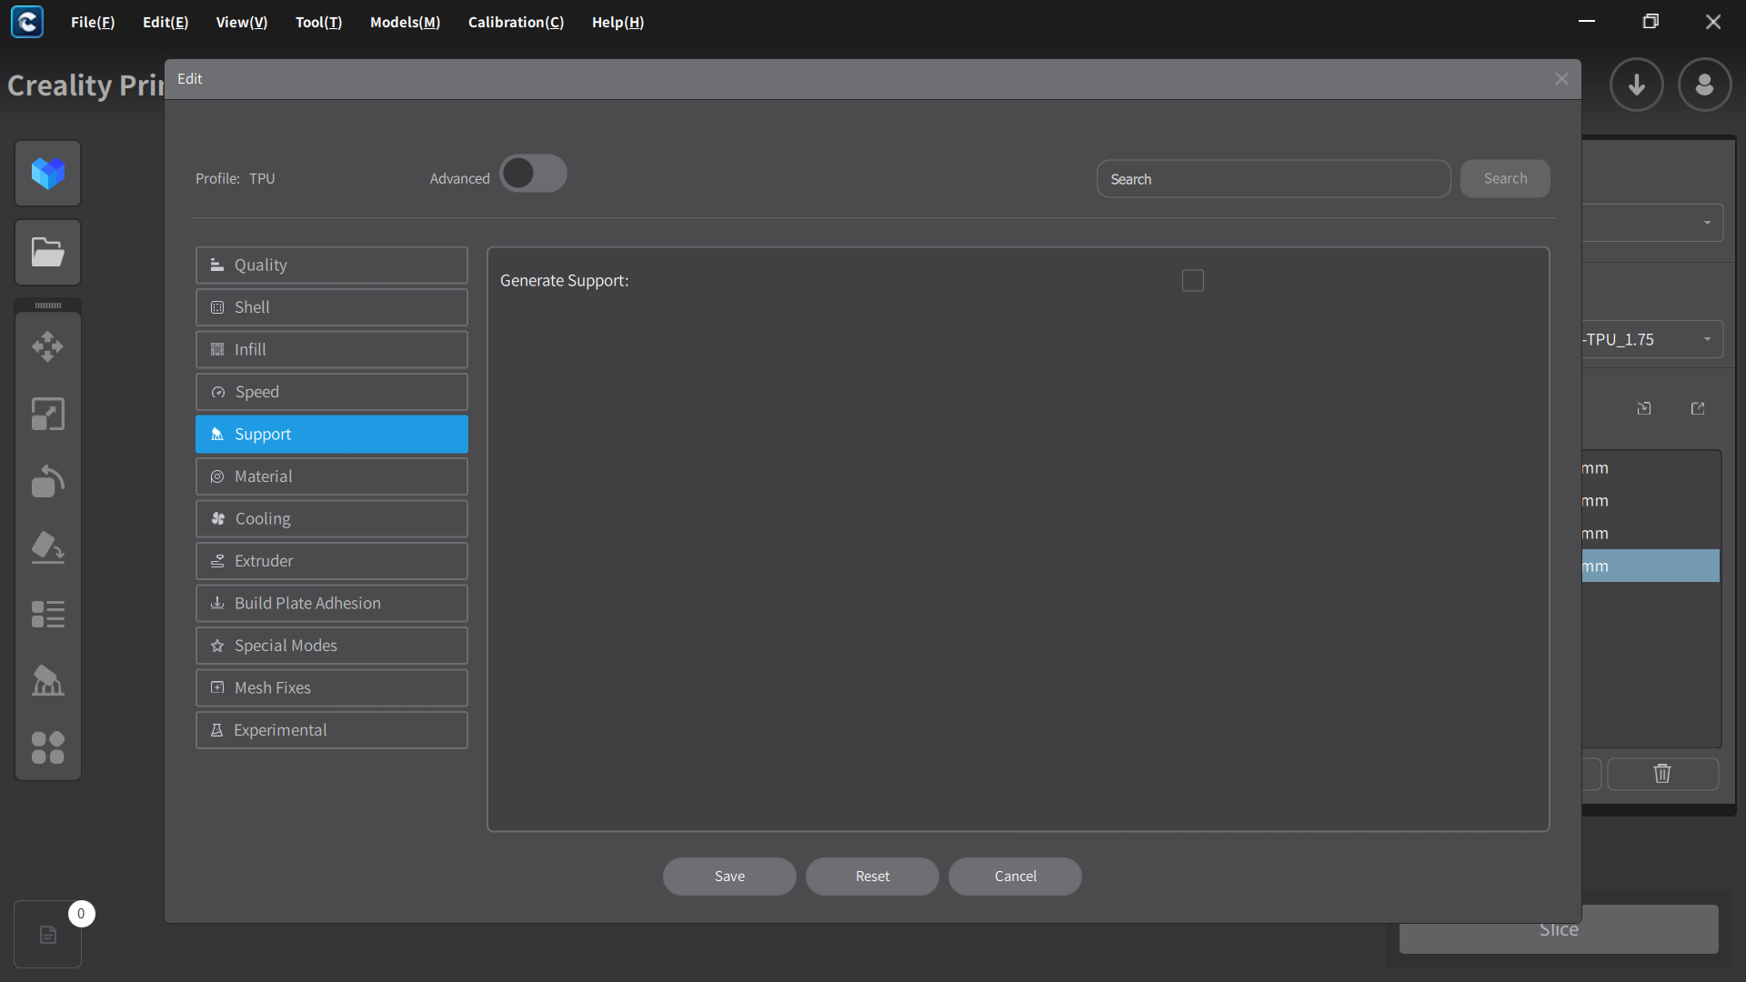Screen dimensions: 1746x982
Task: Select the Speed settings category
Action: tap(332, 392)
